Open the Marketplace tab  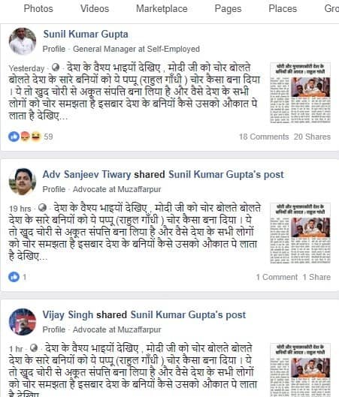tap(162, 8)
